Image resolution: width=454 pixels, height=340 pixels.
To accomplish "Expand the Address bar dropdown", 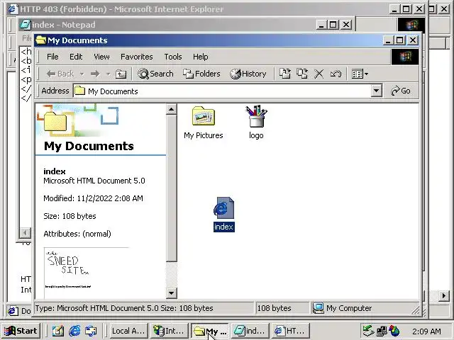I will pos(376,91).
